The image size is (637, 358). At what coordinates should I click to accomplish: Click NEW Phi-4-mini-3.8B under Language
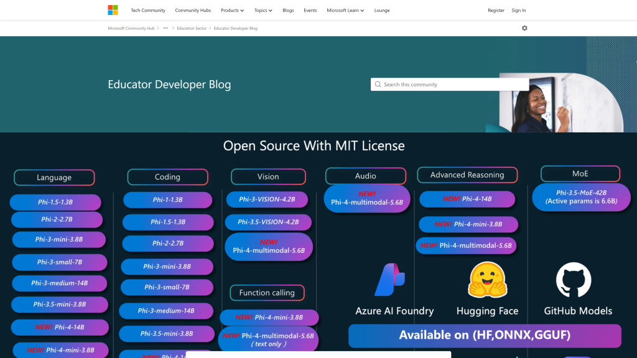[x=60, y=350]
